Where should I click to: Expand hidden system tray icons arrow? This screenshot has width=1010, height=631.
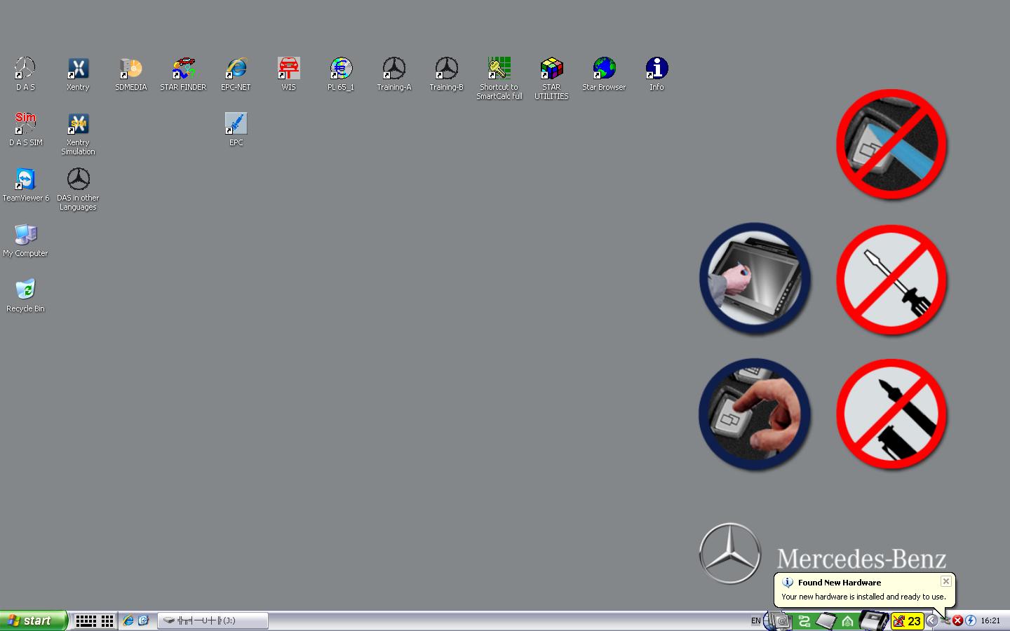tap(931, 620)
